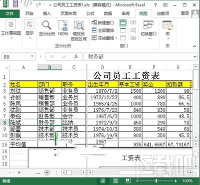
Task: Switch to Page Layout view from status bar
Action: tap(115, 181)
